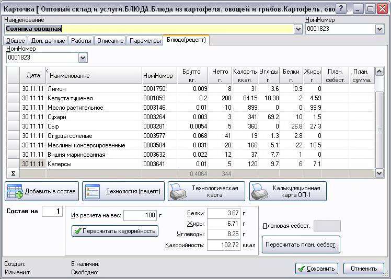This screenshot has height=279, width=391.
Task: Click printer icon of 'Технологическая карта'
Action: coord(178,191)
